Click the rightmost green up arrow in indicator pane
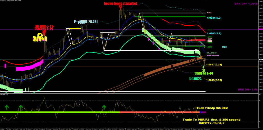 (x=104, y=107)
